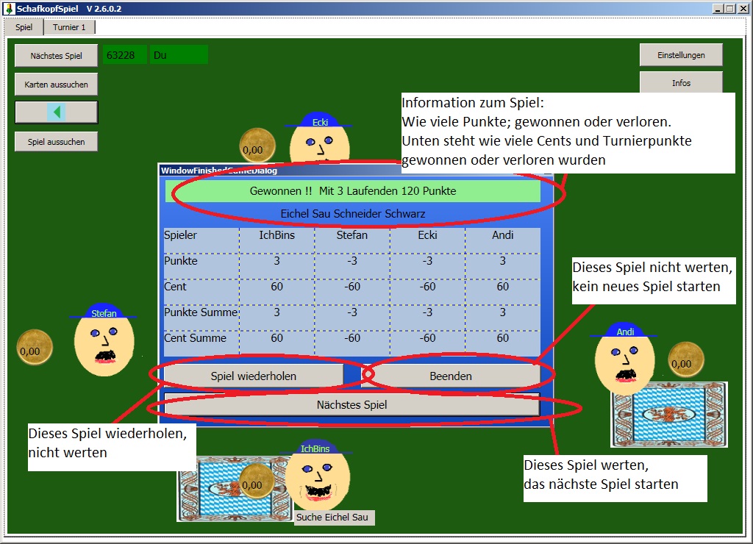Open the Spiel tab
753x544 pixels.
point(24,27)
